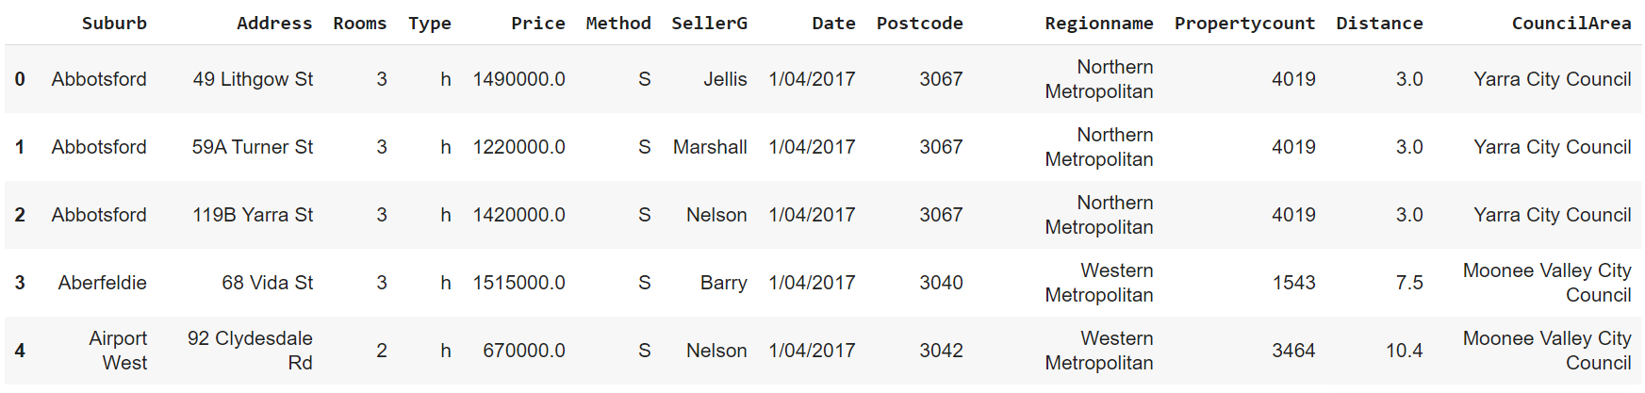Click the price value 1515000.0
The height and width of the screenshot is (393, 1645).
tap(518, 283)
